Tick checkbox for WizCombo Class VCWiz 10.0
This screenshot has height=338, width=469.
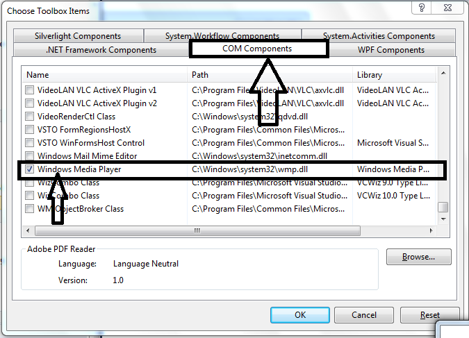tap(29, 196)
